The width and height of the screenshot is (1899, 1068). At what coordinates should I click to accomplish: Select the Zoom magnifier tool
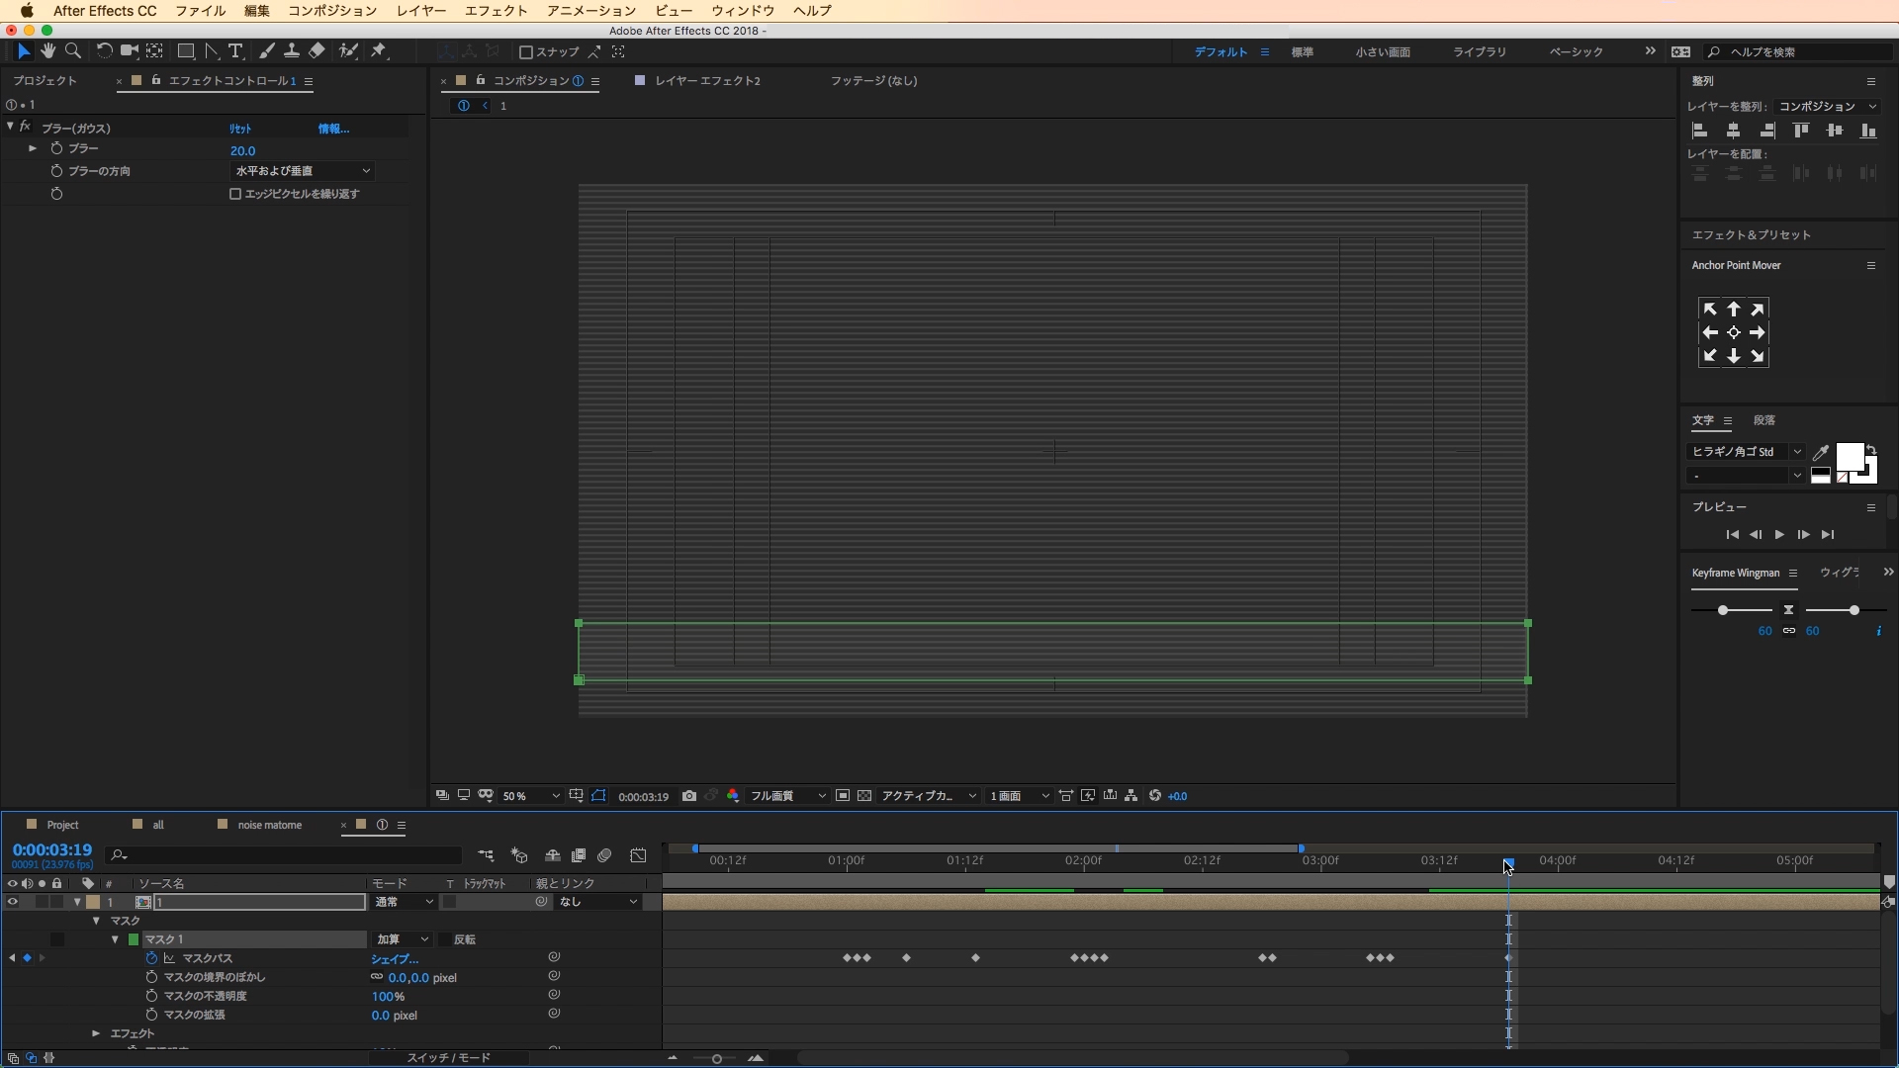73,51
